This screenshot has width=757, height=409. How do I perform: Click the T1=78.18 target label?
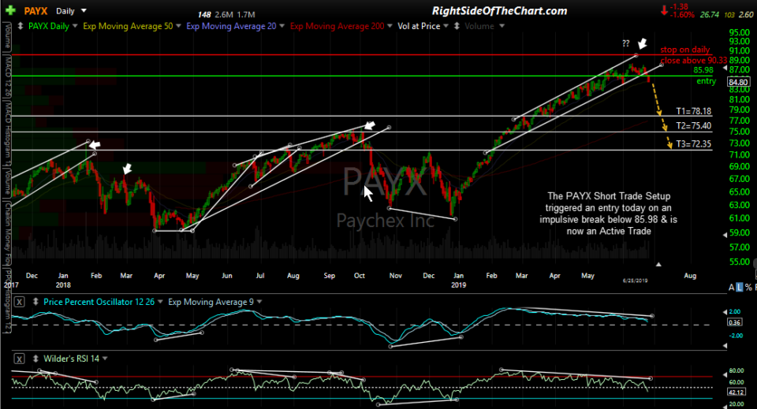(x=693, y=111)
